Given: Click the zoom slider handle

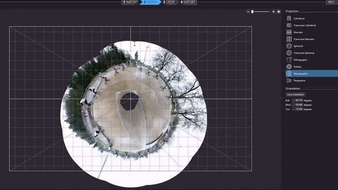Looking at the screenshot, I should coord(253,12).
